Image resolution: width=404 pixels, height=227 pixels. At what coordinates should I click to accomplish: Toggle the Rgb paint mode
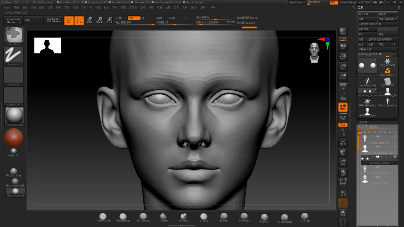click(x=134, y=18)
